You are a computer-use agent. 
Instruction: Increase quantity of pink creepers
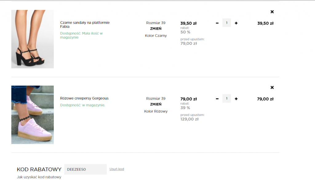(x=236, y=99)
